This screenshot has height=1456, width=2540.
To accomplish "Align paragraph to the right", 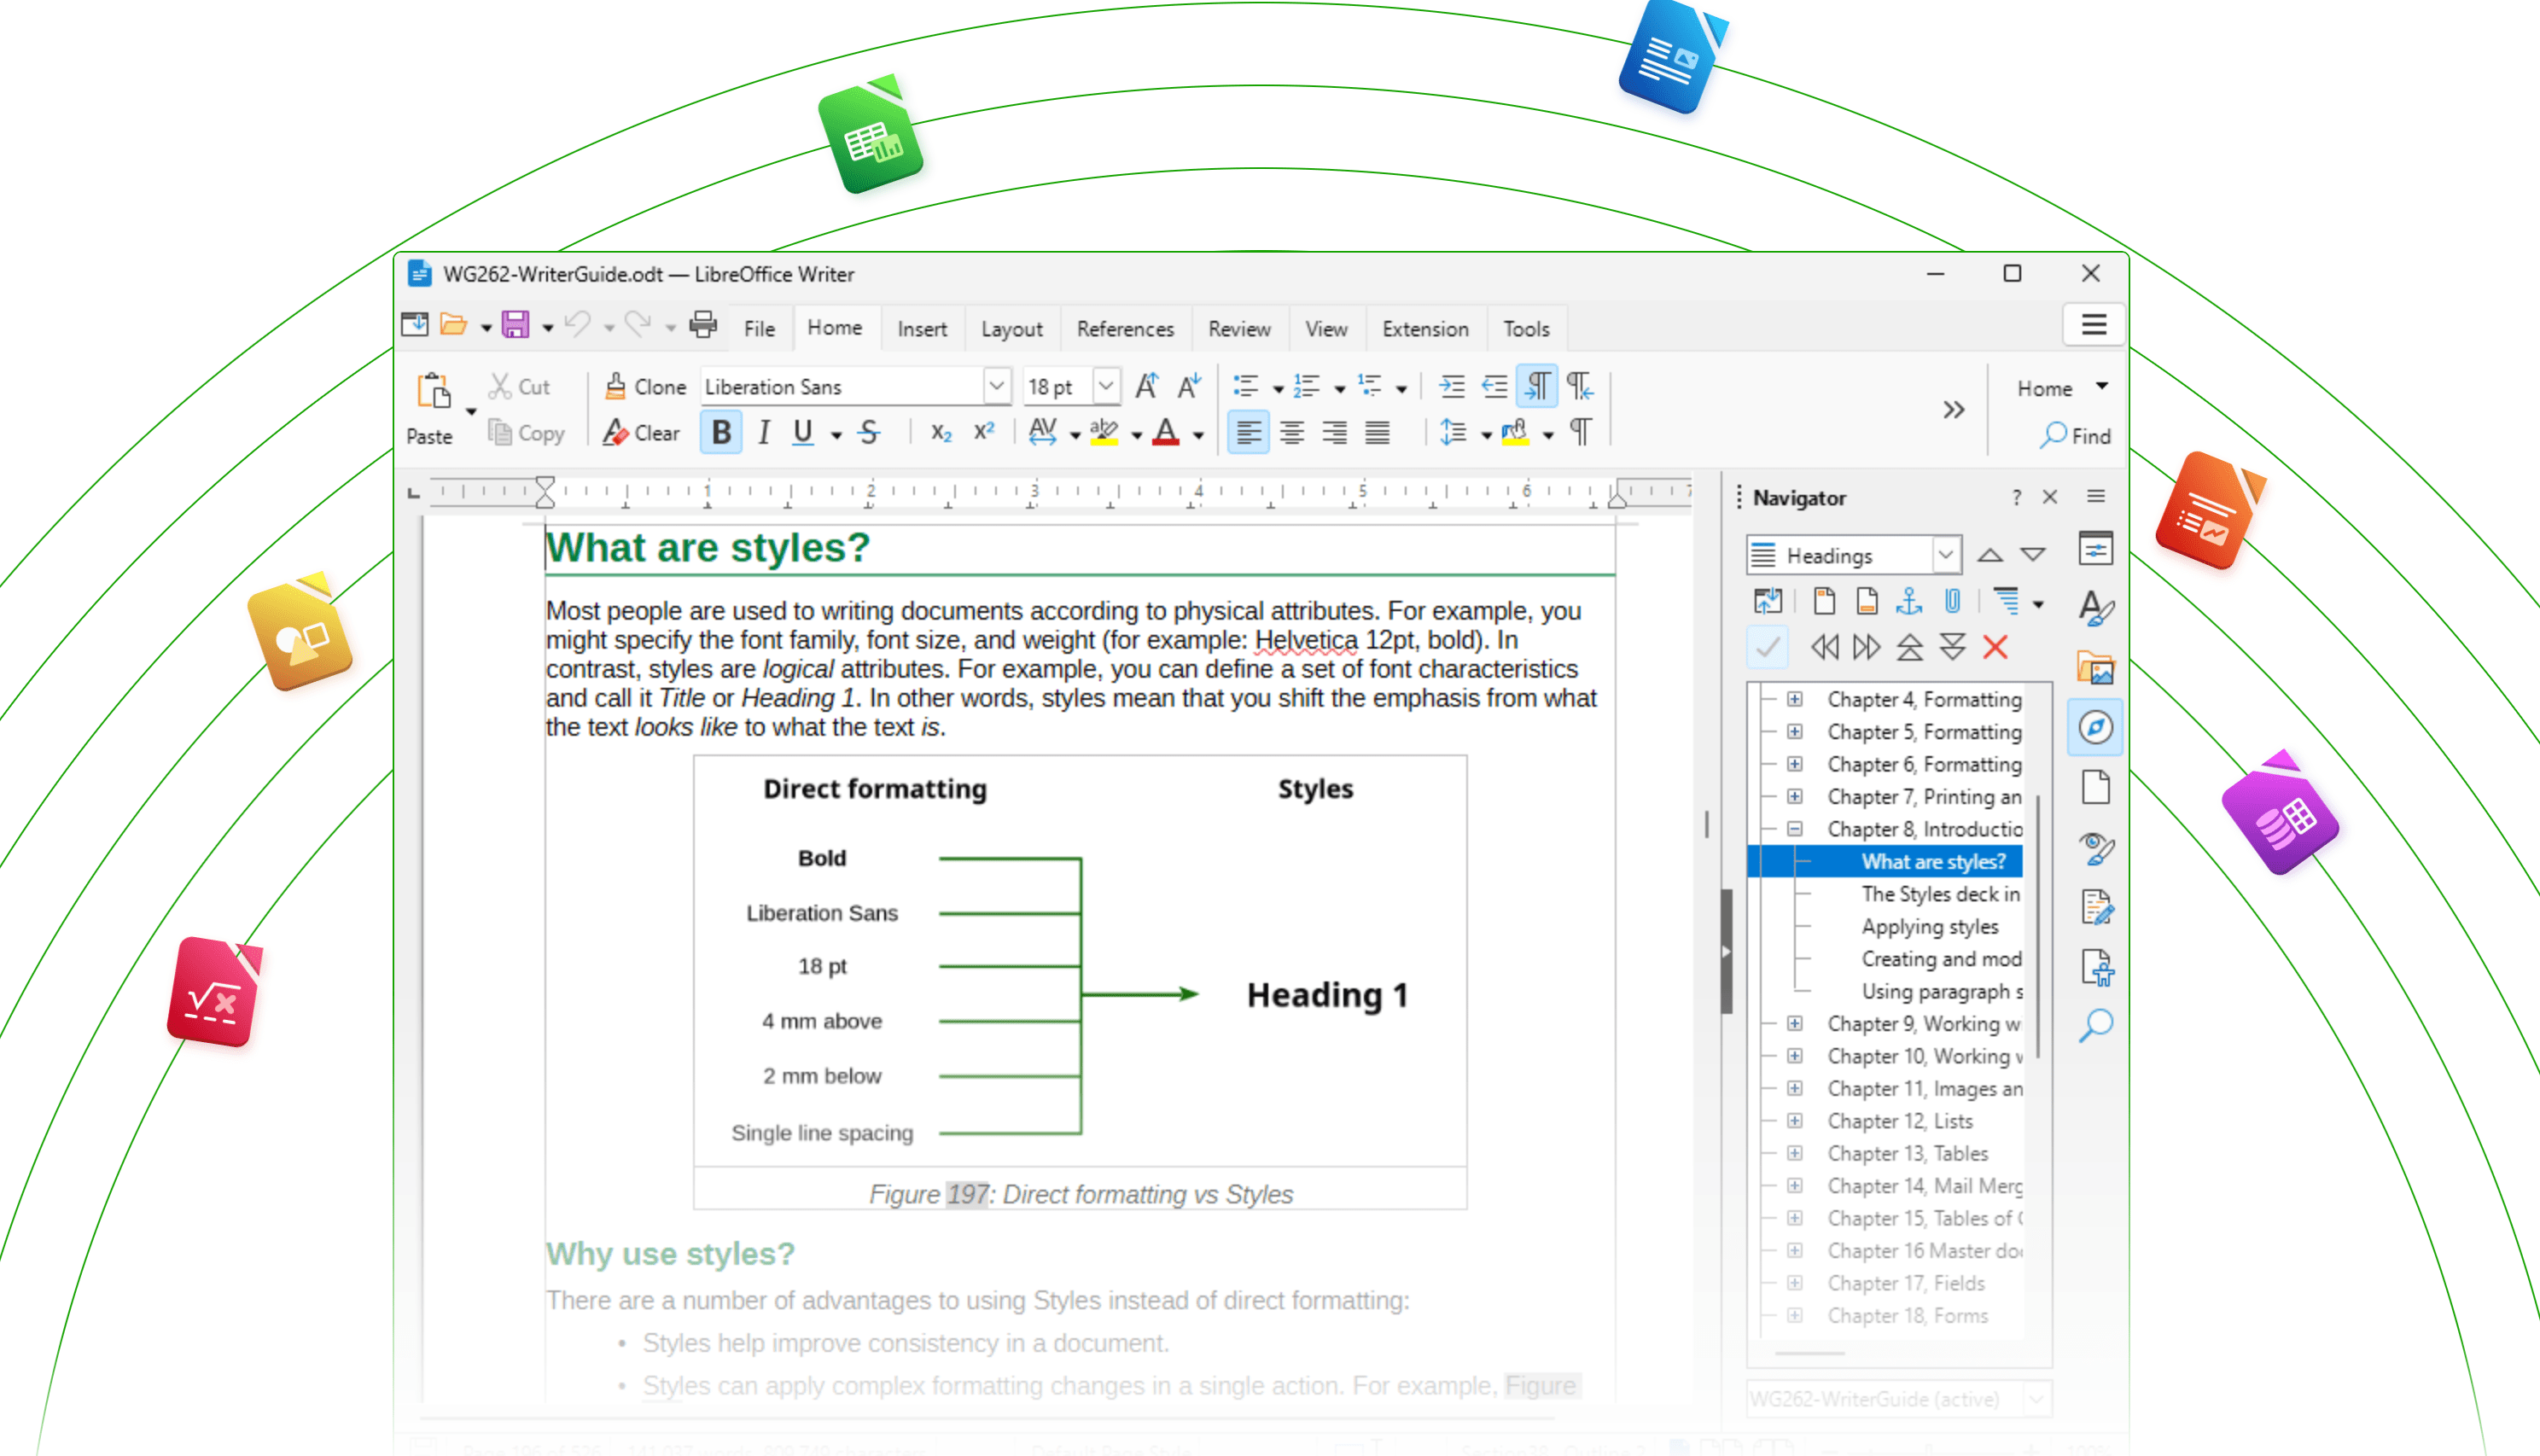I will coord(1335,433).
